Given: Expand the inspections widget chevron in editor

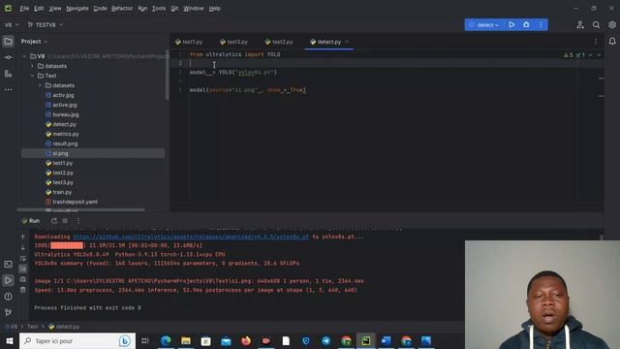Looking at the screenshot, I should pyautogui.click(x=599, y=55).
